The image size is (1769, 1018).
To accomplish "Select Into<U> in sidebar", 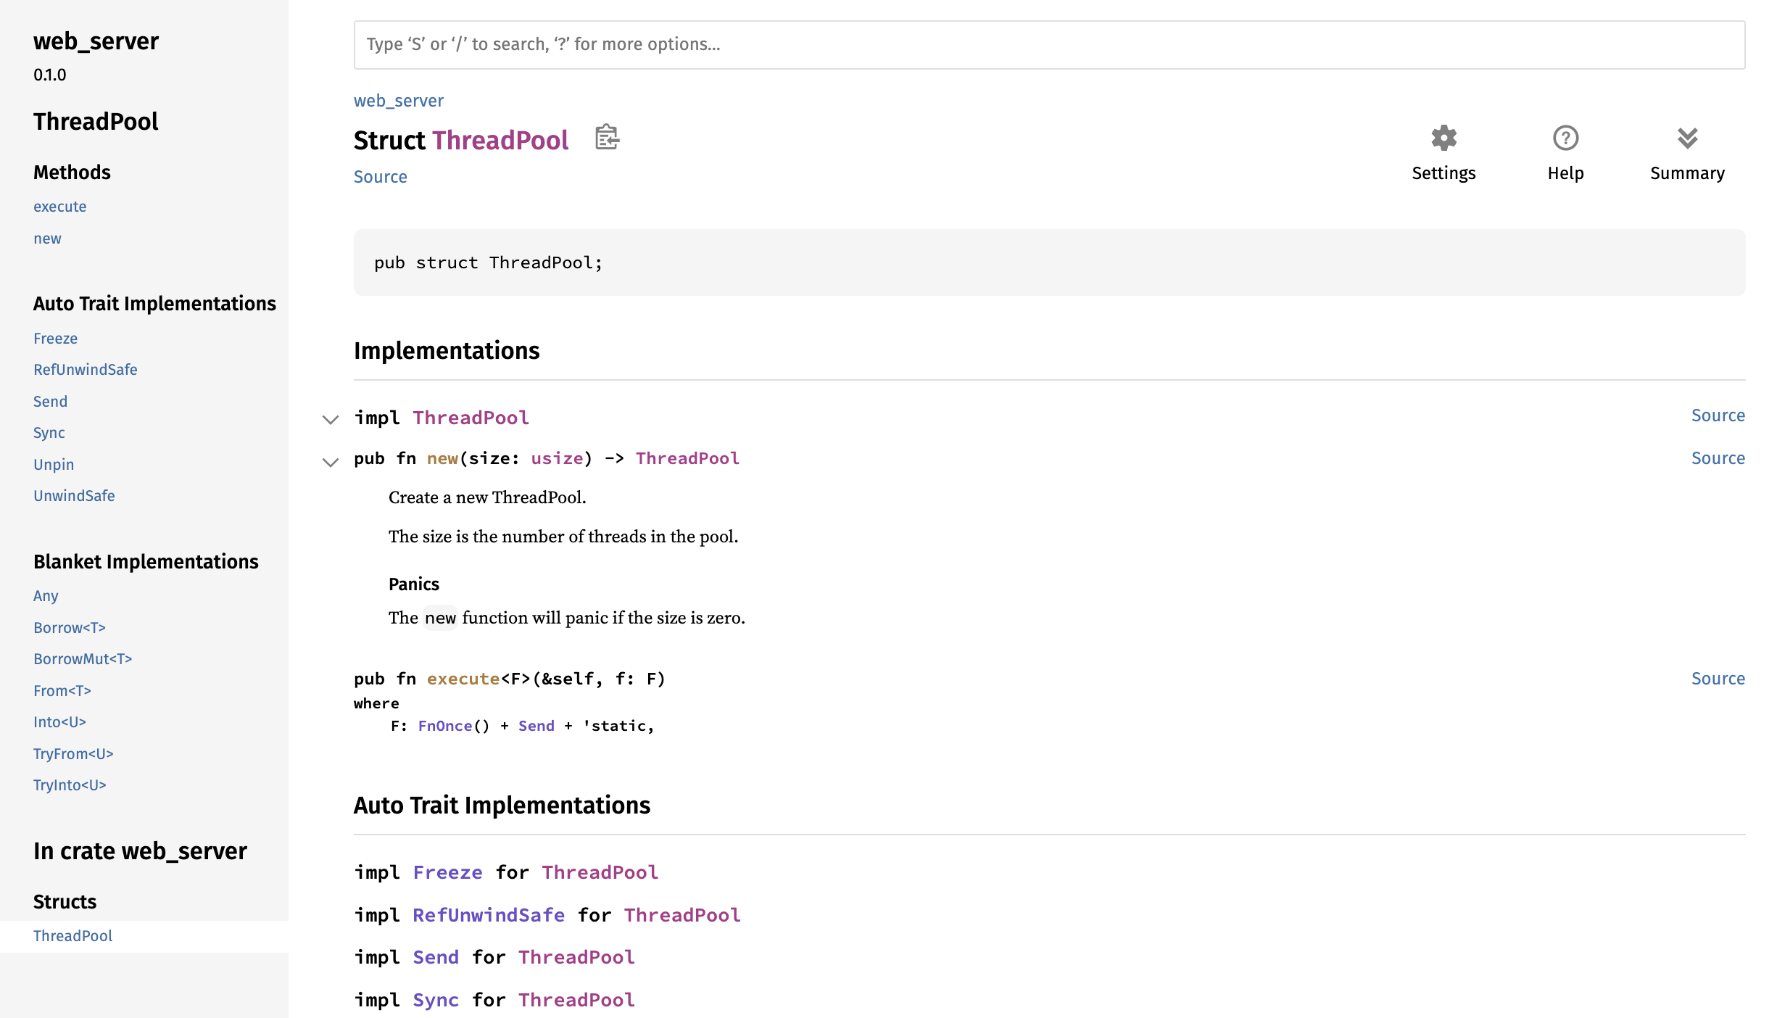I will click(60, 722).
